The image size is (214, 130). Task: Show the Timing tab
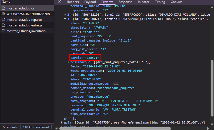click(160, 2)
